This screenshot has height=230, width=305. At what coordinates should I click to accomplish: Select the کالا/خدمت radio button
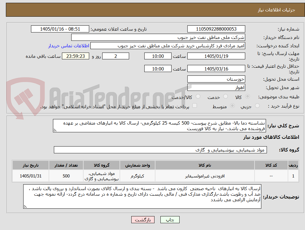coord(198,96)
